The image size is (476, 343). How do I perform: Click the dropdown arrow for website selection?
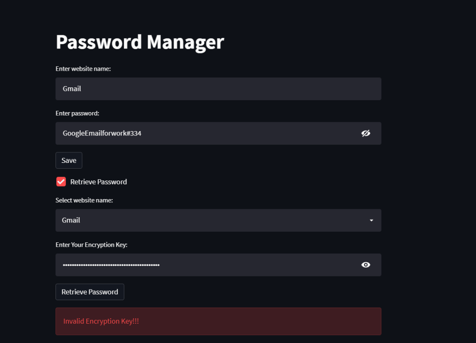371,220
